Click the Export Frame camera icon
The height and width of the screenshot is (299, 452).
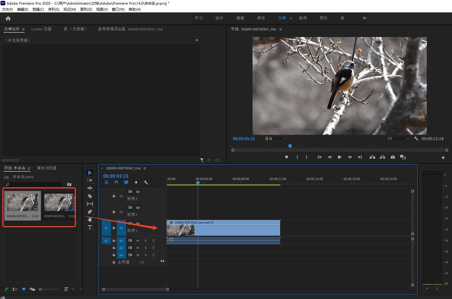tap(393, 157)
